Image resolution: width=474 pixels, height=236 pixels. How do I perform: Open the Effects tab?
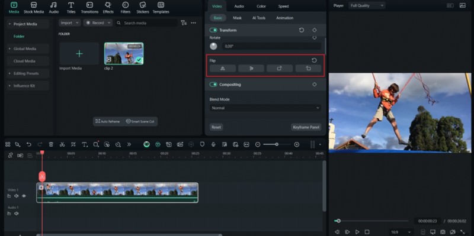(108, 8)
